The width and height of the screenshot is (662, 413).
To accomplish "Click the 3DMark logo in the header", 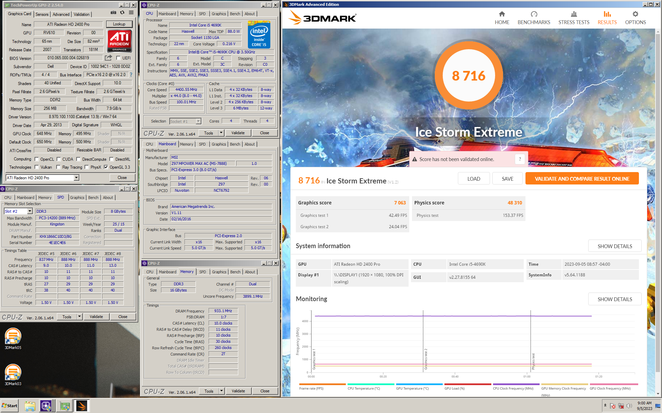I will (x=322, y=18).
